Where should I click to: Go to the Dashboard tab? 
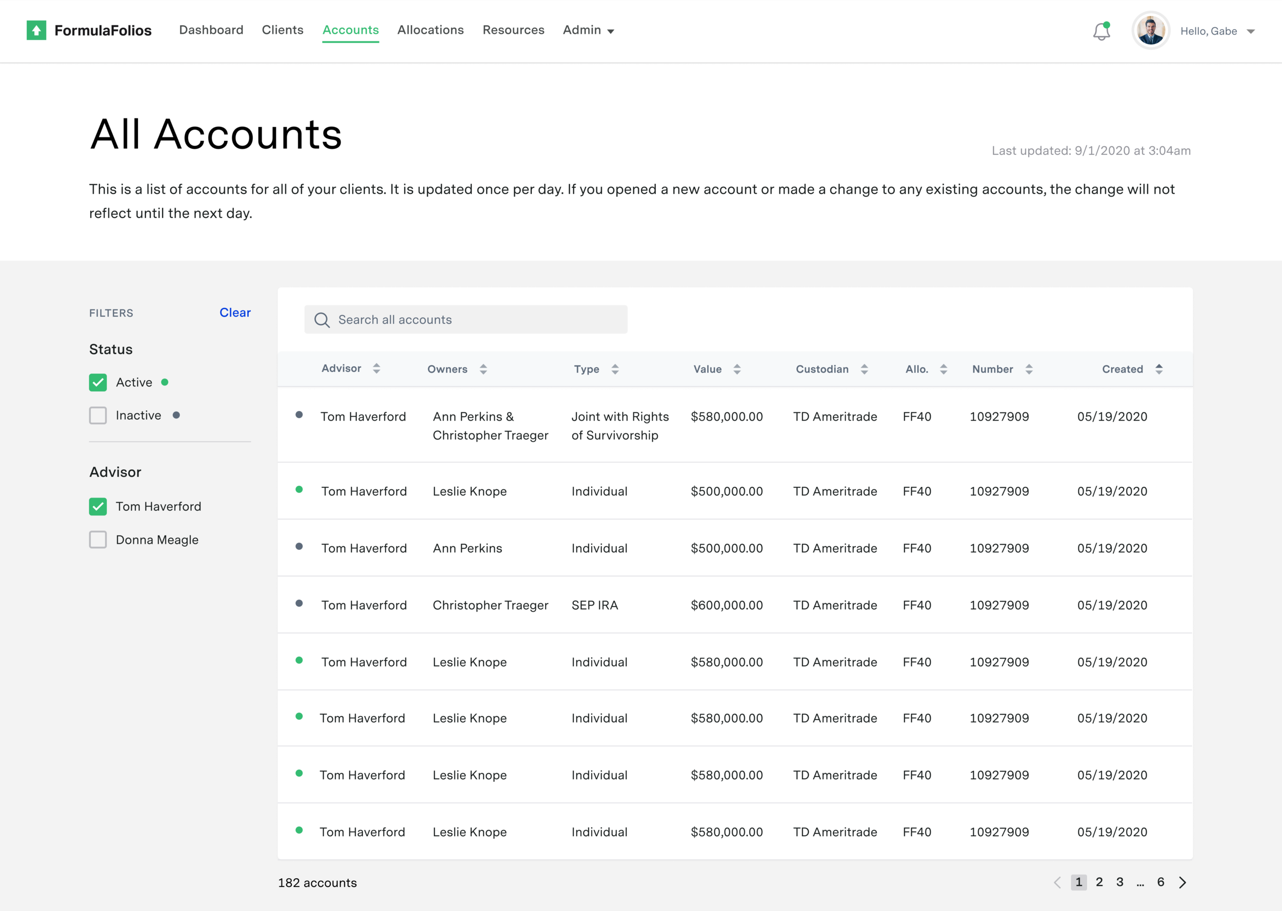211,30
